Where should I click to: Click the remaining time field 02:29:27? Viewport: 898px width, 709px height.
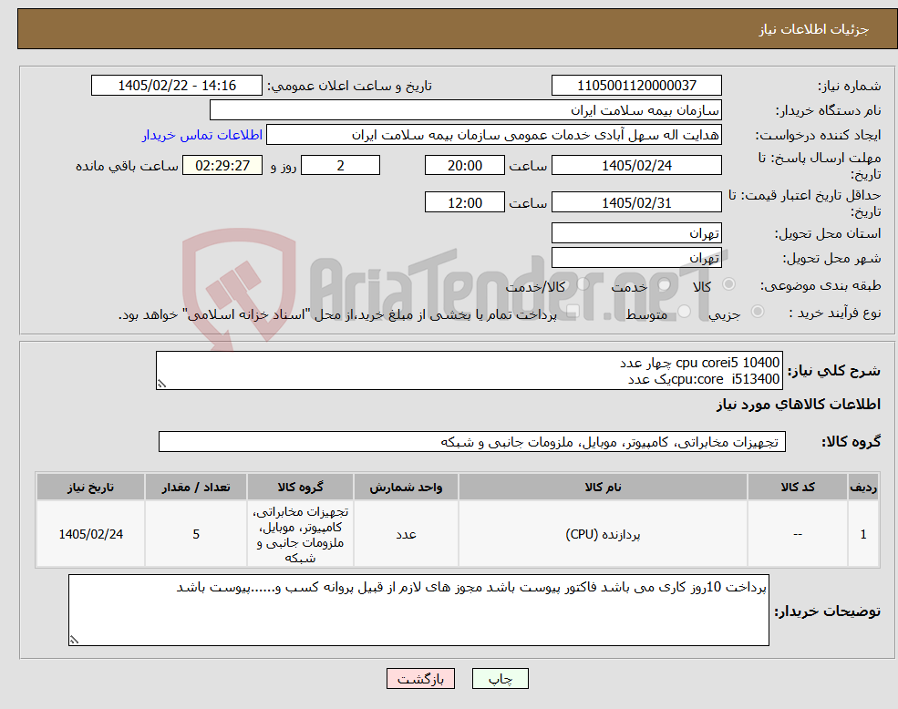point(222,166)
